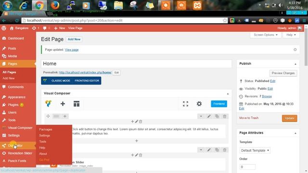Click Add New button beside Edit Page
The image size is (308, 173).
(74, 39)
